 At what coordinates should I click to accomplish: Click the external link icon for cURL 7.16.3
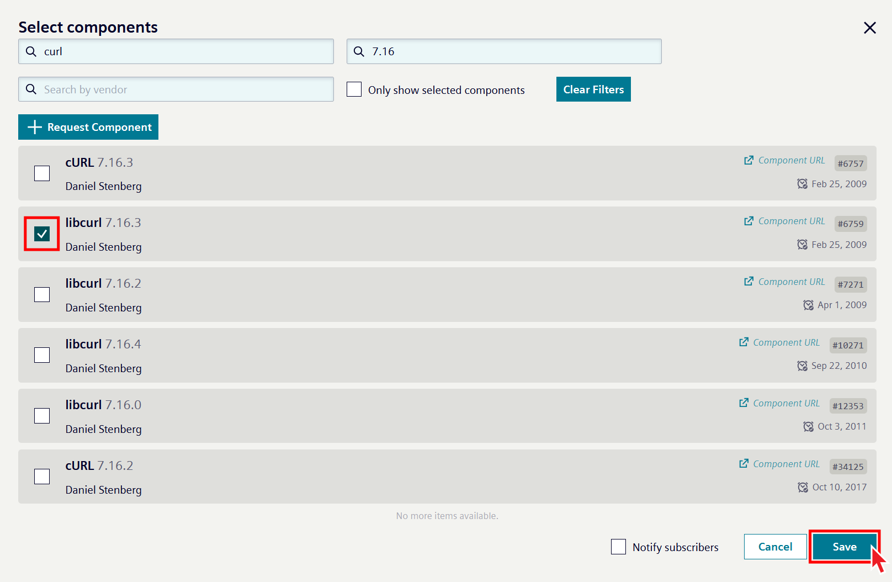[748, 160]
